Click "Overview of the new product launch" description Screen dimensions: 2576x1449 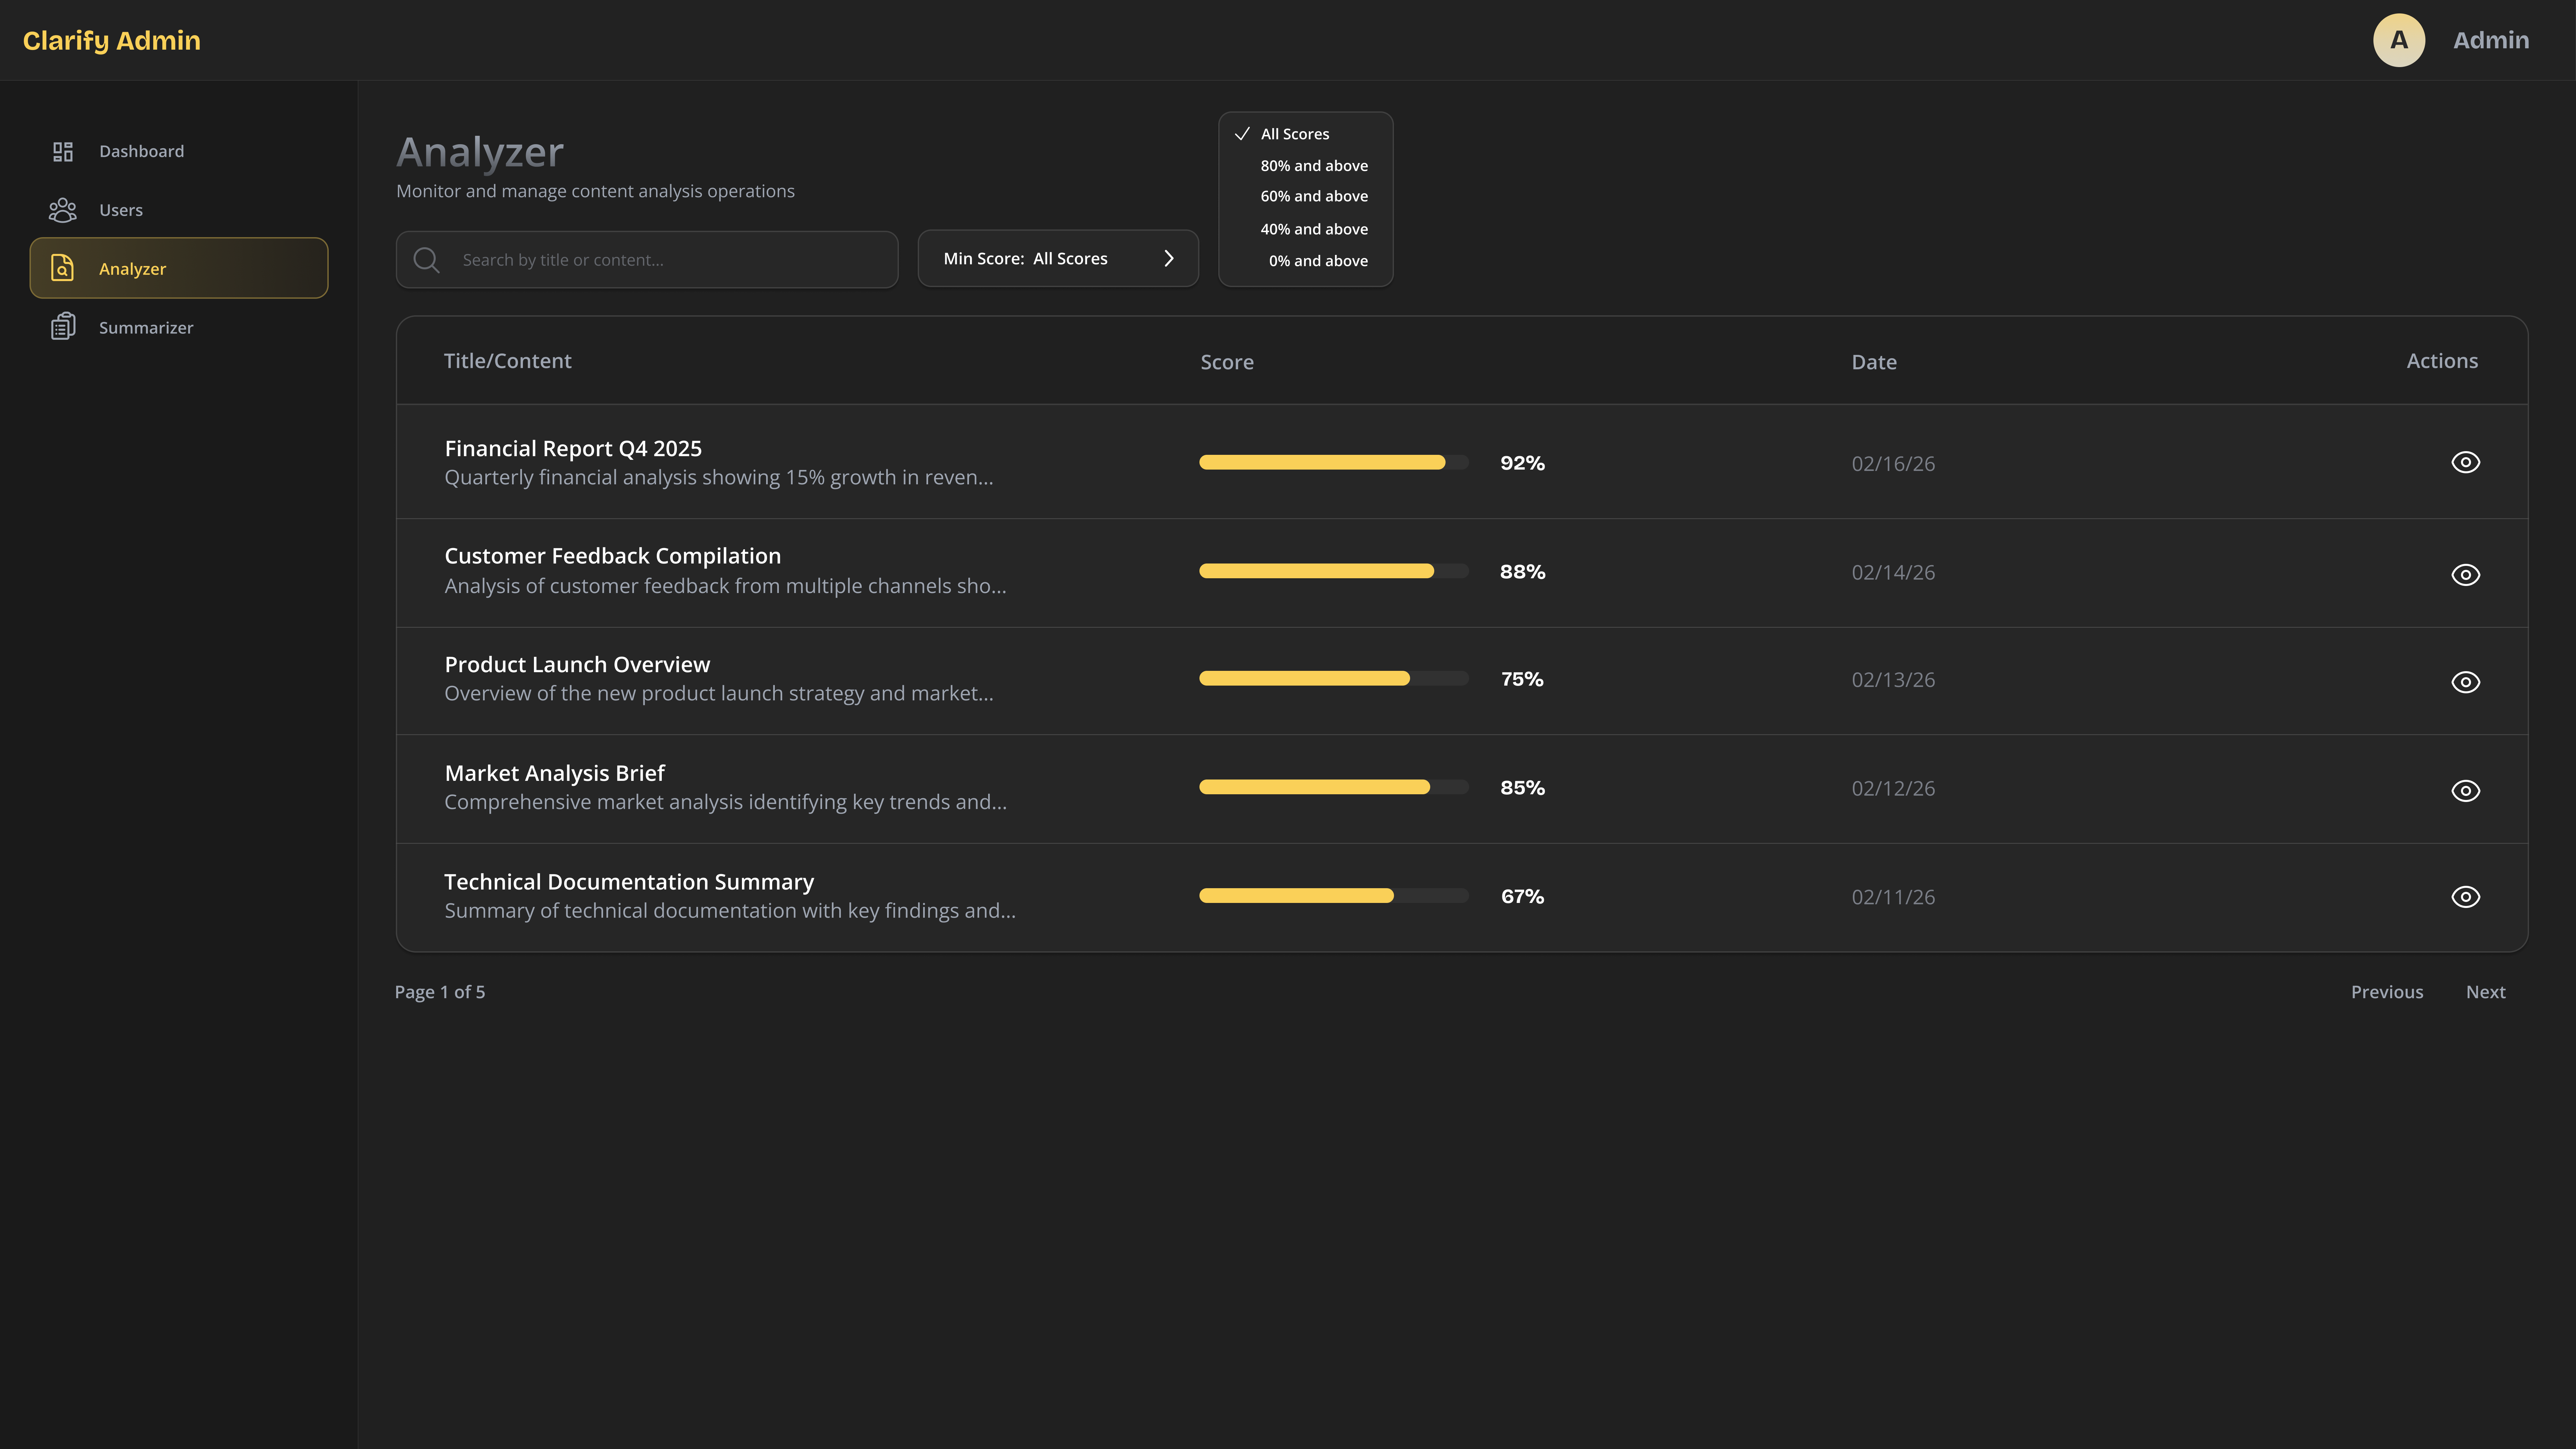click(719, 694)
